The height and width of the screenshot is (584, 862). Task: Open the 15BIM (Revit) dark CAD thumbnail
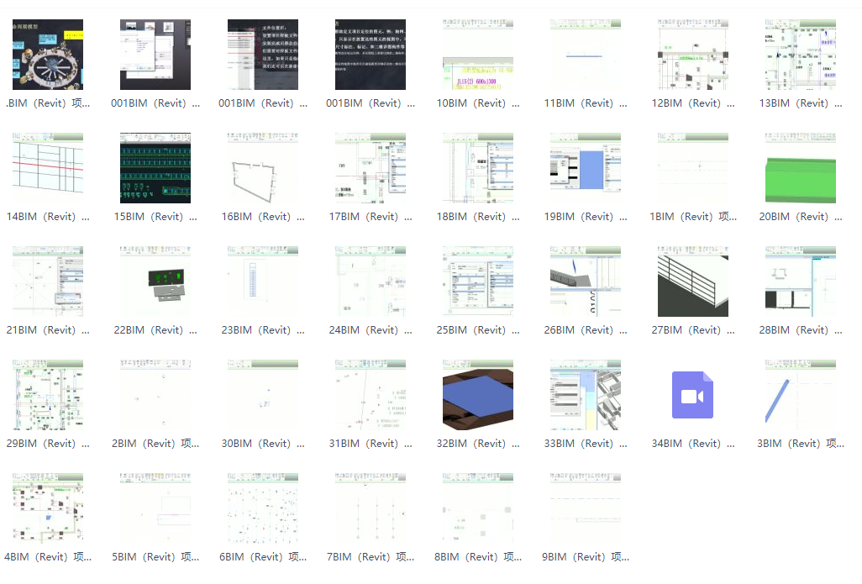click(x=155, y=168)
